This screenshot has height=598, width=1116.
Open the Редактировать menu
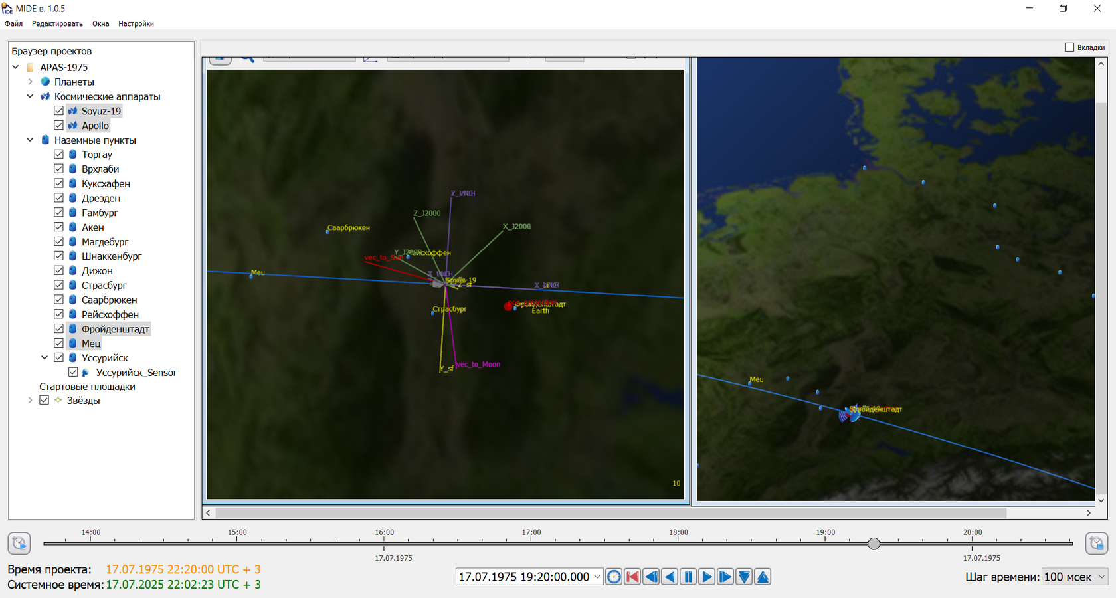pyautogui.click(x=57, y=23)
